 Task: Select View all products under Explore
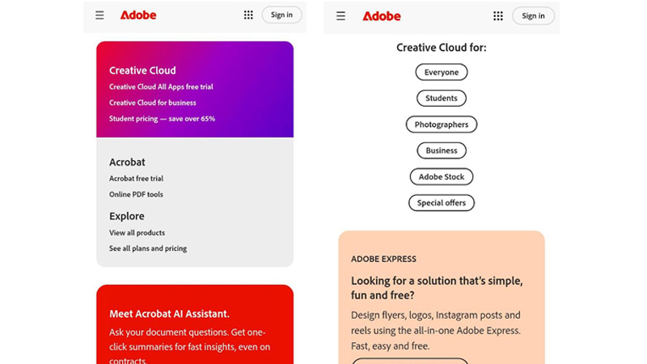click(x=137, y=233)
